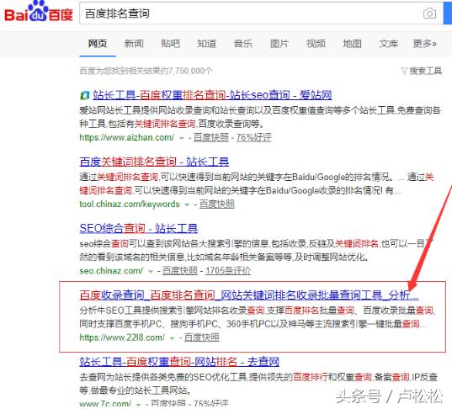The height and width of the screenshot is (409, 452).
Task: Click the tool.chinaz.com/keywords URL text
Action: tap(130, 204)
